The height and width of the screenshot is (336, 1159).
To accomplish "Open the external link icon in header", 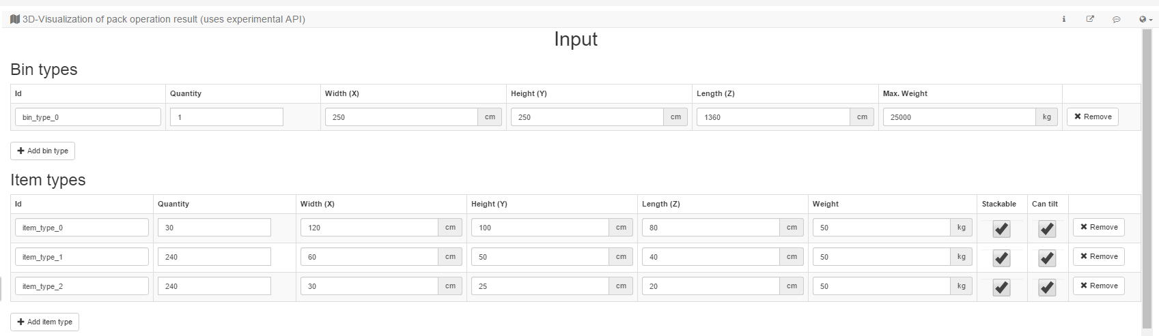I will click(1090, 19).
